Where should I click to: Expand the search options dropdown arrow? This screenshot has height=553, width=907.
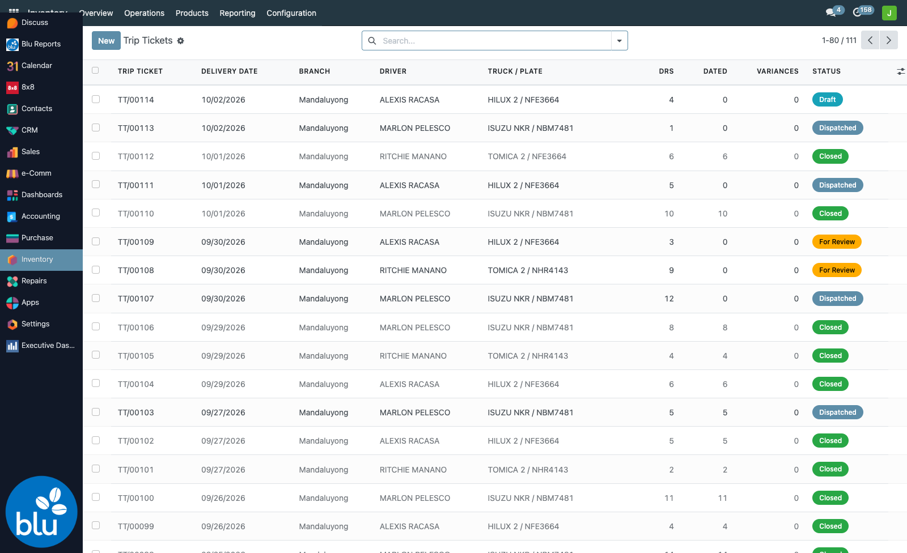pyautogui.click(x=620, y=41)
